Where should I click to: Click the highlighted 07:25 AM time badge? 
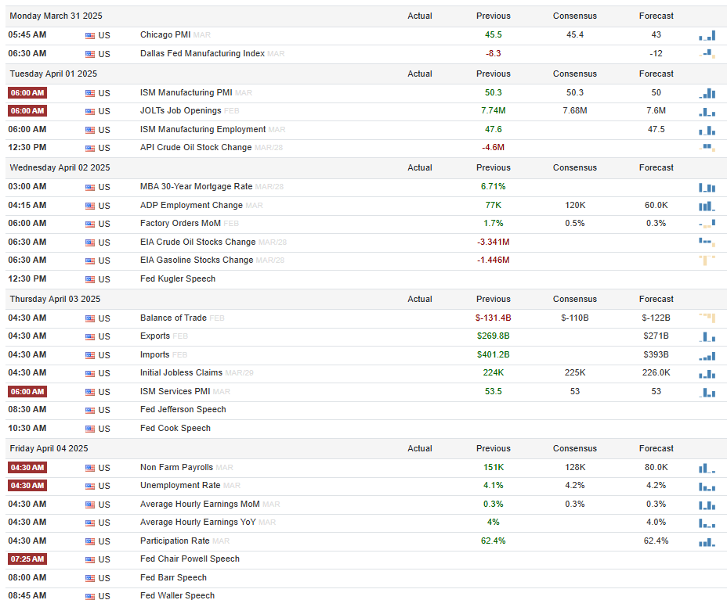click(27, 559)
